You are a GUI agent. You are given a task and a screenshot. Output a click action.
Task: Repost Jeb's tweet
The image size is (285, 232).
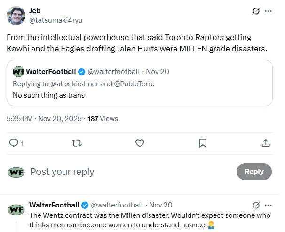click(x=76, y=143)
